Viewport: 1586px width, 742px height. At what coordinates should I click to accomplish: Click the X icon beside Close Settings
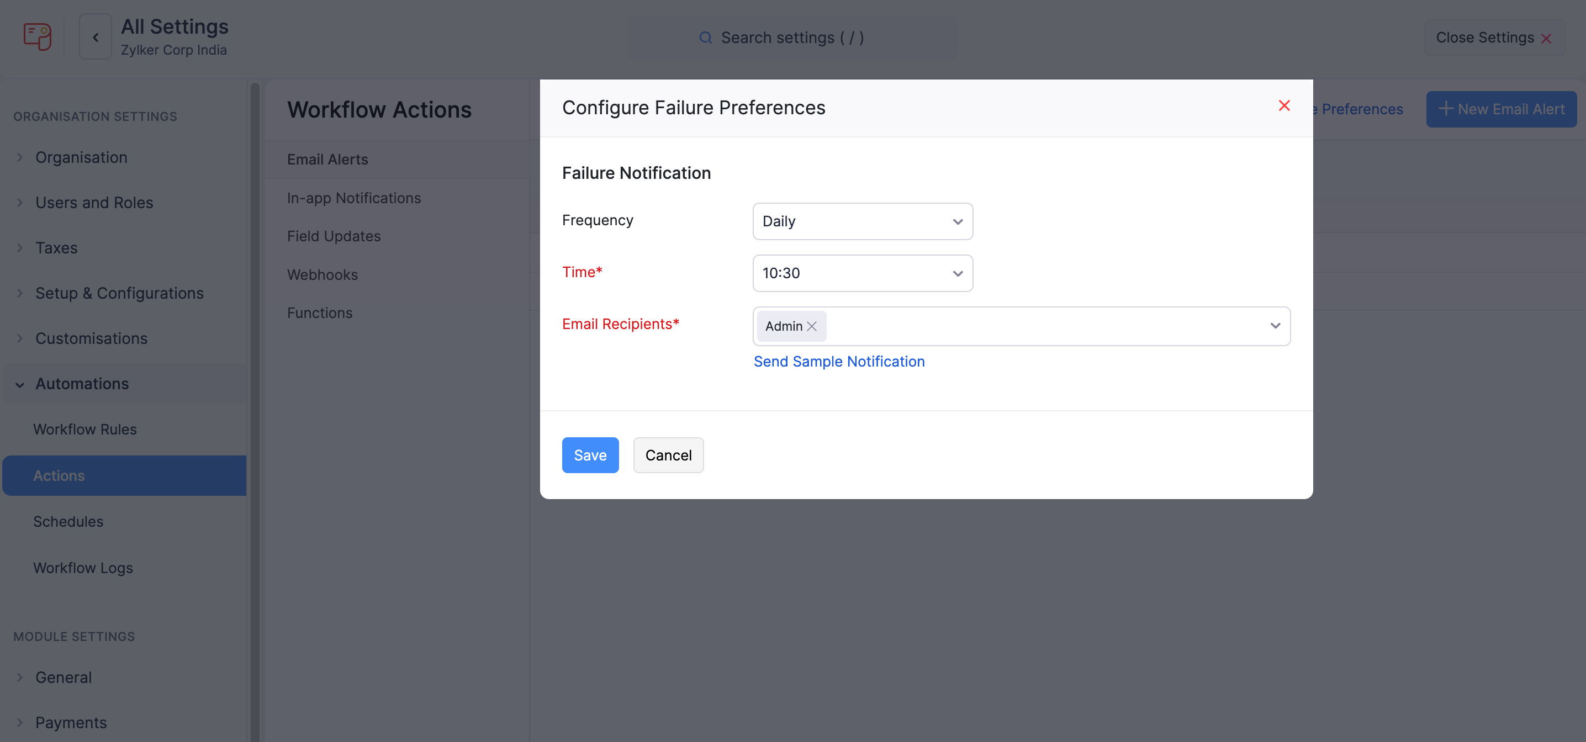pos(1545,39)
